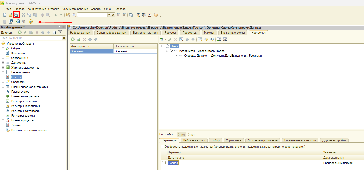The width and height of the screenshot is (364, 170).
Task: Switch to the Наборы данных tab
Action: click(80, 33)
